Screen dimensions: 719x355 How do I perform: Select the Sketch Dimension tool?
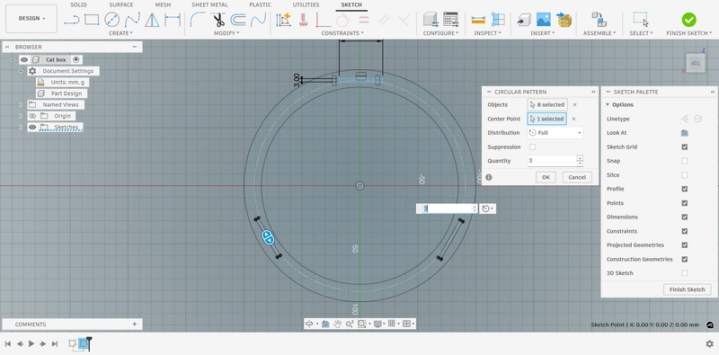click(x=173, y=20)
